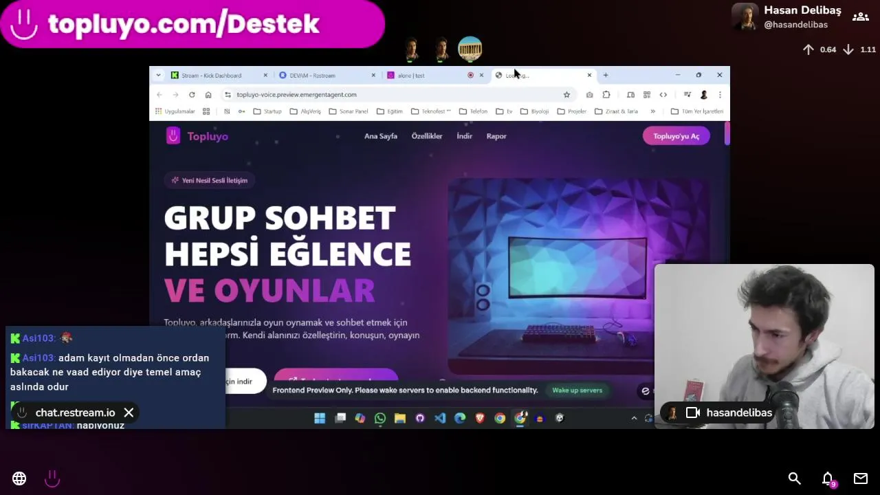Open the messages envelope icon
The width and height of the screenshot is (880, 495).
[861, 478]
